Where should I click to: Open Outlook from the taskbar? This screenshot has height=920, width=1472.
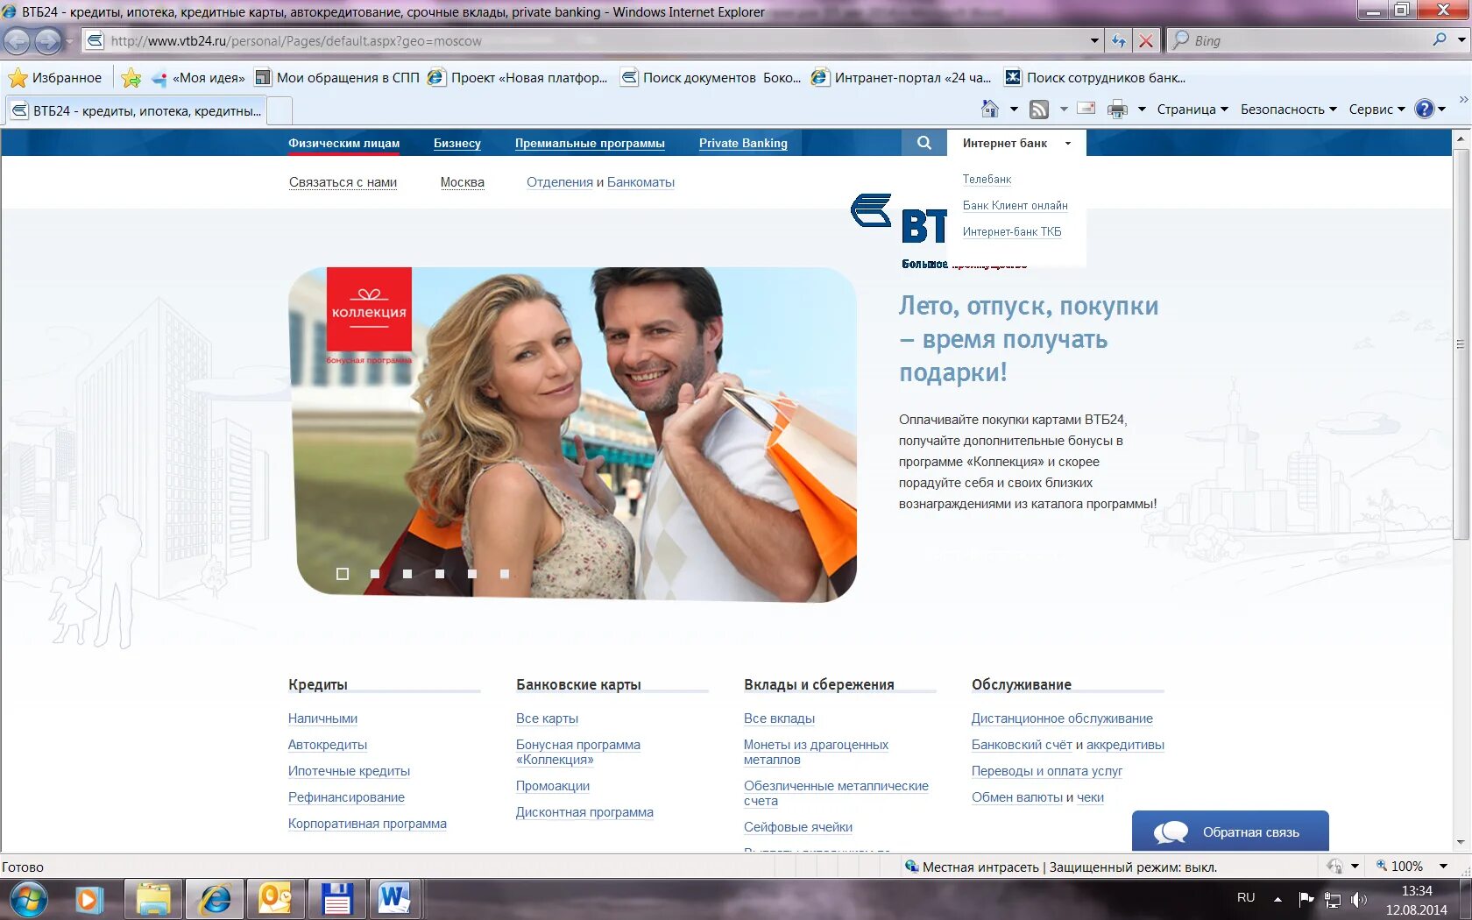click(x=276, y=900)
